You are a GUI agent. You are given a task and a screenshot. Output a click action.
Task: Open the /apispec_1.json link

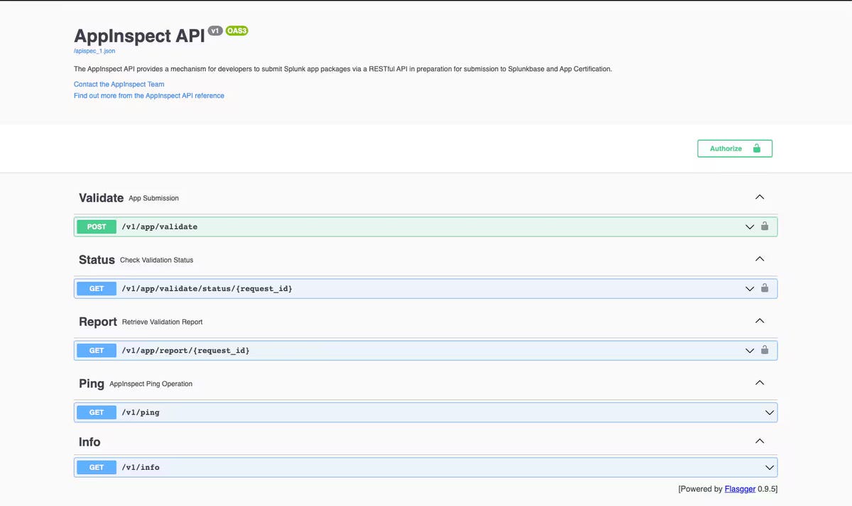[94, 51]
